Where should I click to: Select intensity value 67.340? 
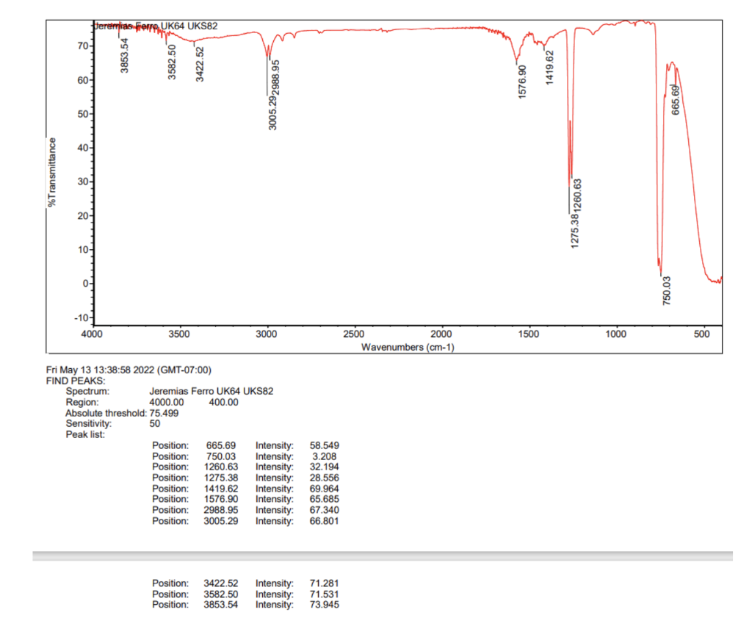(324, 510)
